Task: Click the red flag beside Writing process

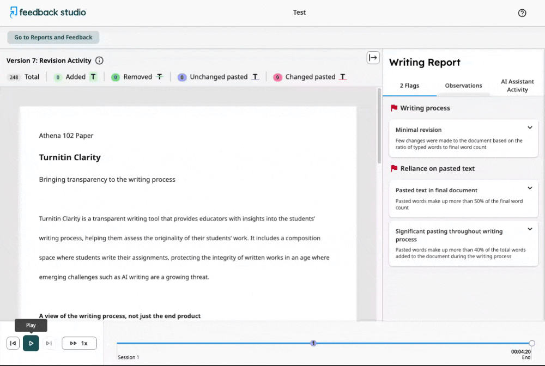Action: [394, 108]
